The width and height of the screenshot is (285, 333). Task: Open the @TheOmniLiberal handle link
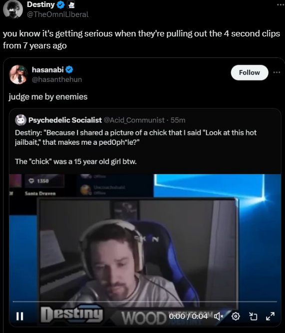pyautogui.click(x=58, y=14)
